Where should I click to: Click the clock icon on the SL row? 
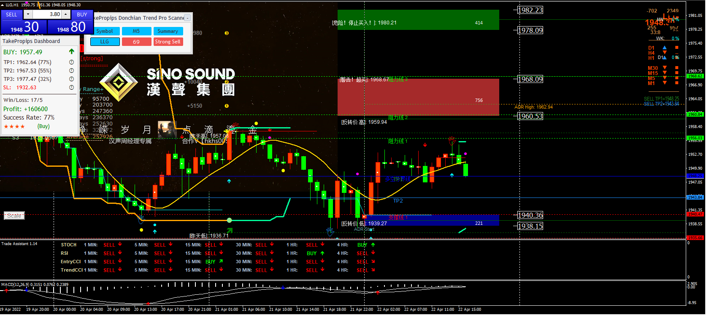[x=72, y=88]
